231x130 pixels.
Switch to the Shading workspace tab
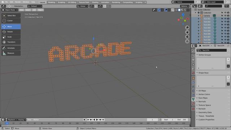95,2
